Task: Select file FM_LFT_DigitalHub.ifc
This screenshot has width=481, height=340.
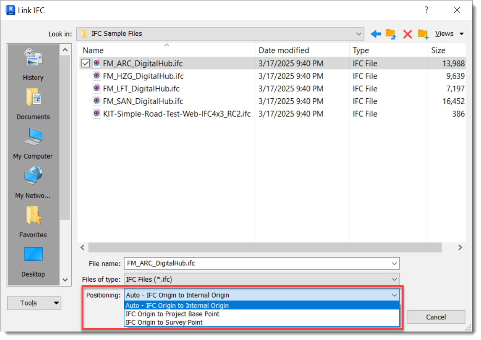Action: coord(141,89)
